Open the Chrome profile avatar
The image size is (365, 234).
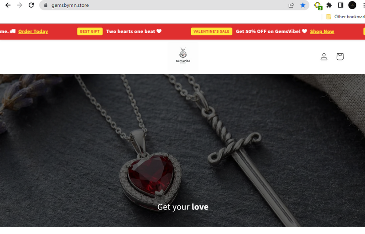coord(352,5)
